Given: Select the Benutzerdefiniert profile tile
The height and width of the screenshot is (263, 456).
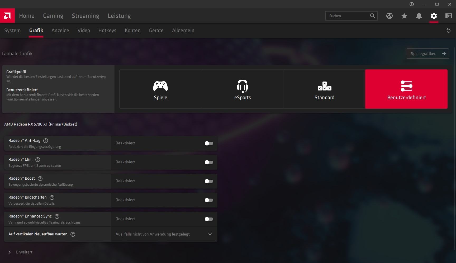Looking at the screenshot, I should (x=406, y=89).
